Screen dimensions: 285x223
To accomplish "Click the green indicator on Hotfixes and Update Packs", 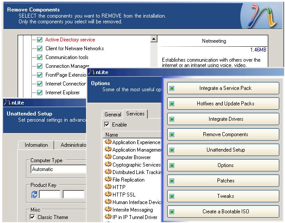I will point(172,104).
